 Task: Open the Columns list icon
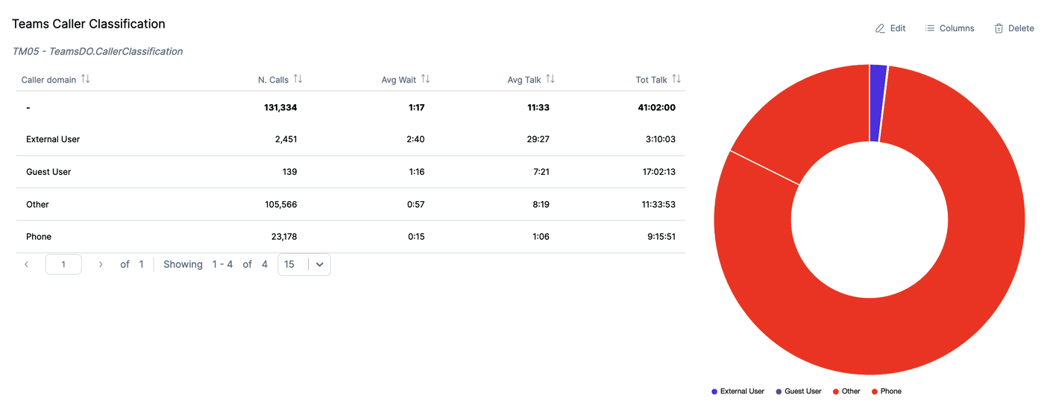(930, 28)
